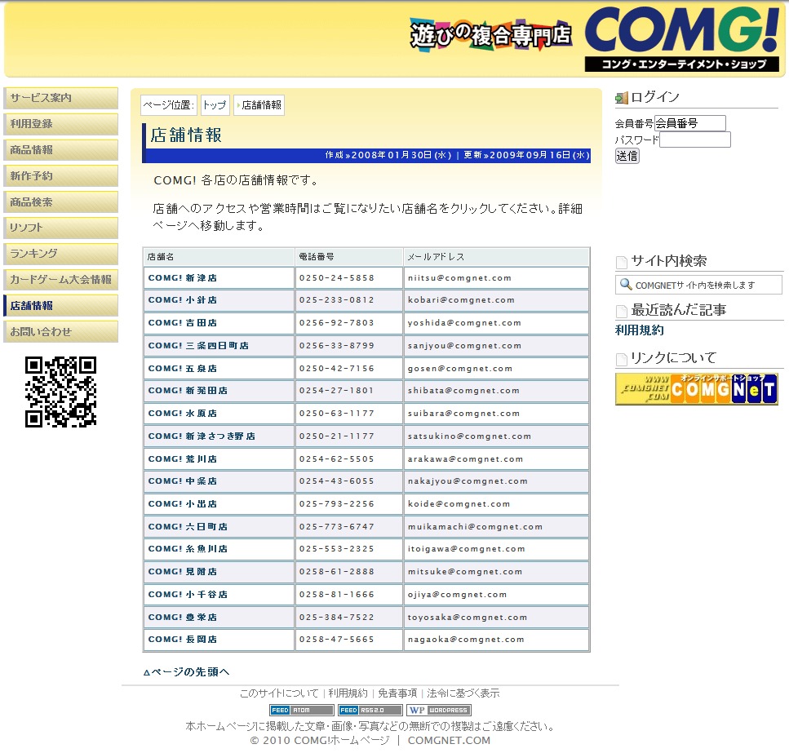
Task: Open the 利用規約 recent article link
Action: (639, 330)
